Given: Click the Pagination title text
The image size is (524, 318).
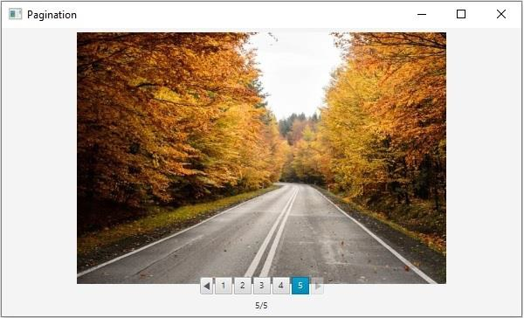Looking at the screenshot, I should coord(52,15).
